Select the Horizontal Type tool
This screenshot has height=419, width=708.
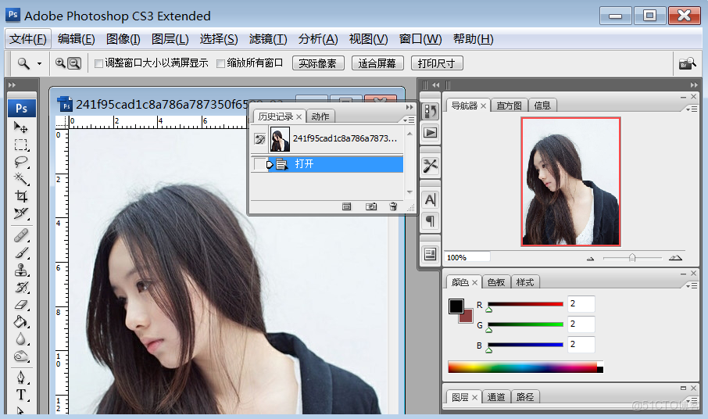[x=21, y=395]
